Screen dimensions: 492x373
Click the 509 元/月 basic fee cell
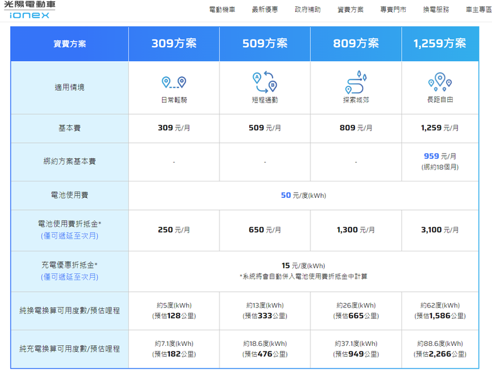point(265,128)
